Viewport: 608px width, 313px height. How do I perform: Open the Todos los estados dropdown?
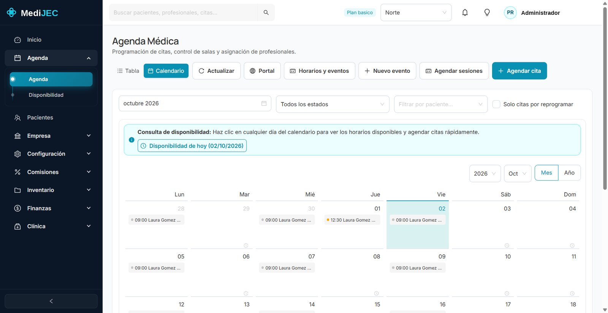click(x=332, y=104)
